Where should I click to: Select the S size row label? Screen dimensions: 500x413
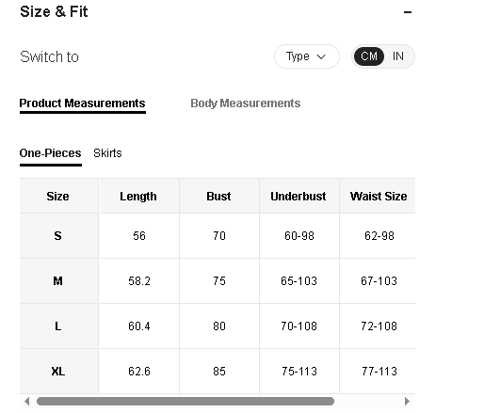tap(57, 236)
